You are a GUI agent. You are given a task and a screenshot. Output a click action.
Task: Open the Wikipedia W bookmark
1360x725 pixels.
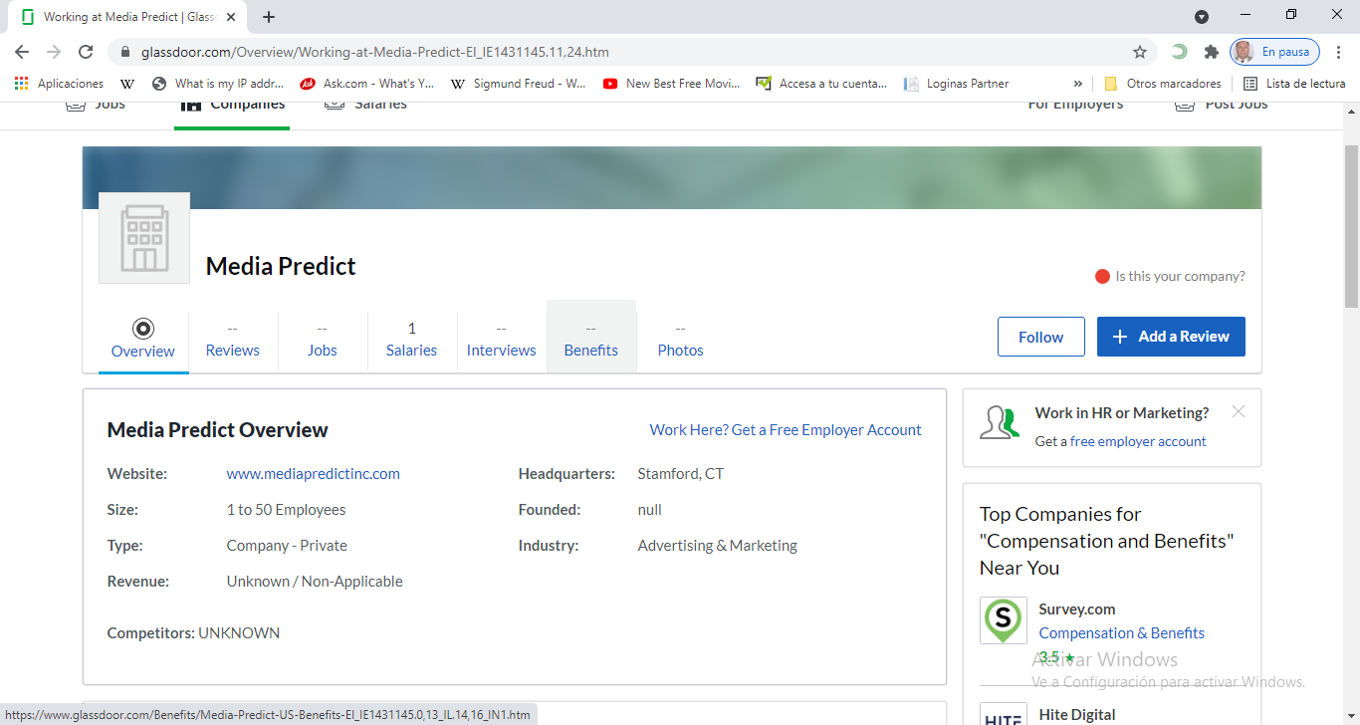click(x=127, y=84)
